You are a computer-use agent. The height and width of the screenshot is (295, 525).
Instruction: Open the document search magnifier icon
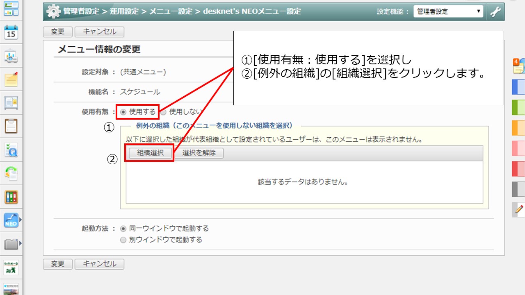pos(11,150)
